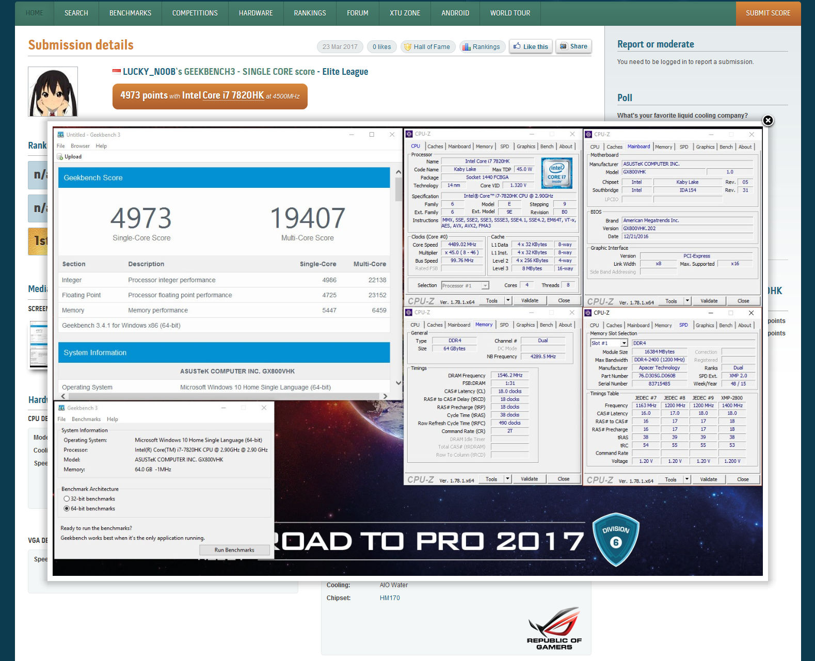Select the 64-bit benchmarks radio button
The image size is (815, 661).
coord(67,509)
